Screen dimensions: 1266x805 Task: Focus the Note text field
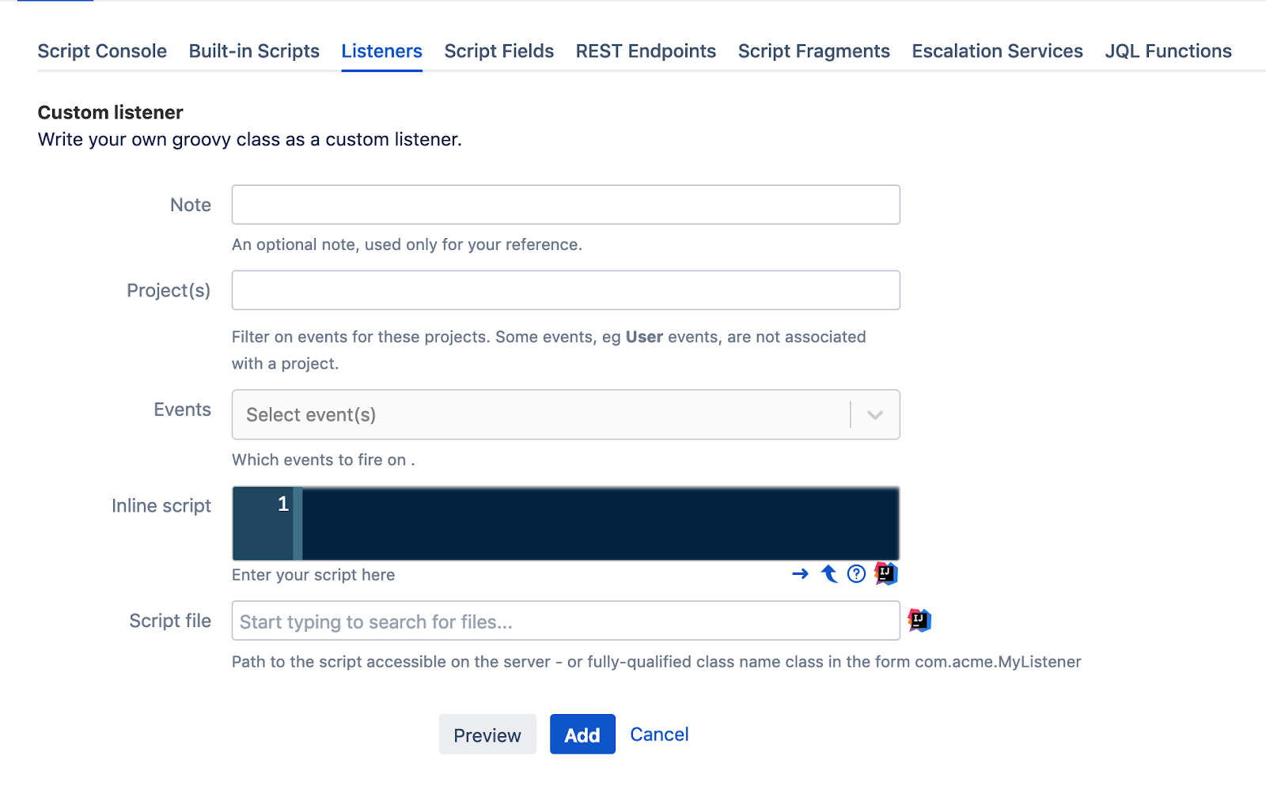tap(566, 205)
